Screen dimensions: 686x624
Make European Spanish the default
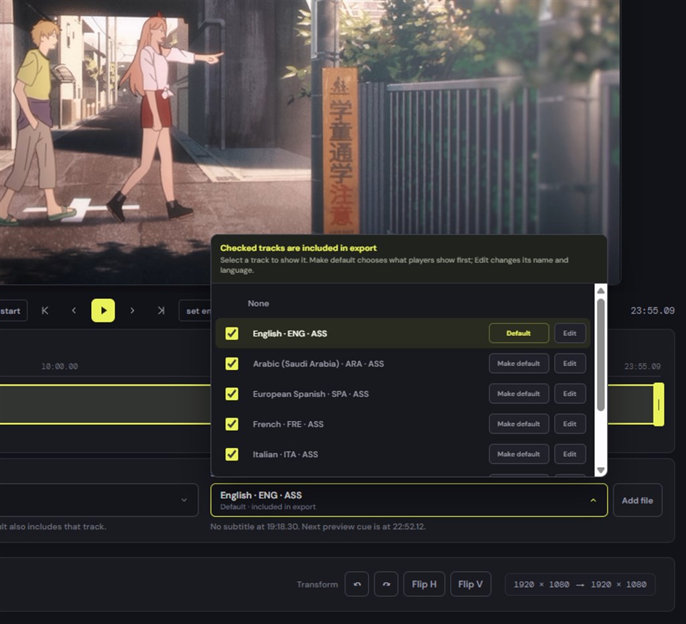tap(519, 394)
